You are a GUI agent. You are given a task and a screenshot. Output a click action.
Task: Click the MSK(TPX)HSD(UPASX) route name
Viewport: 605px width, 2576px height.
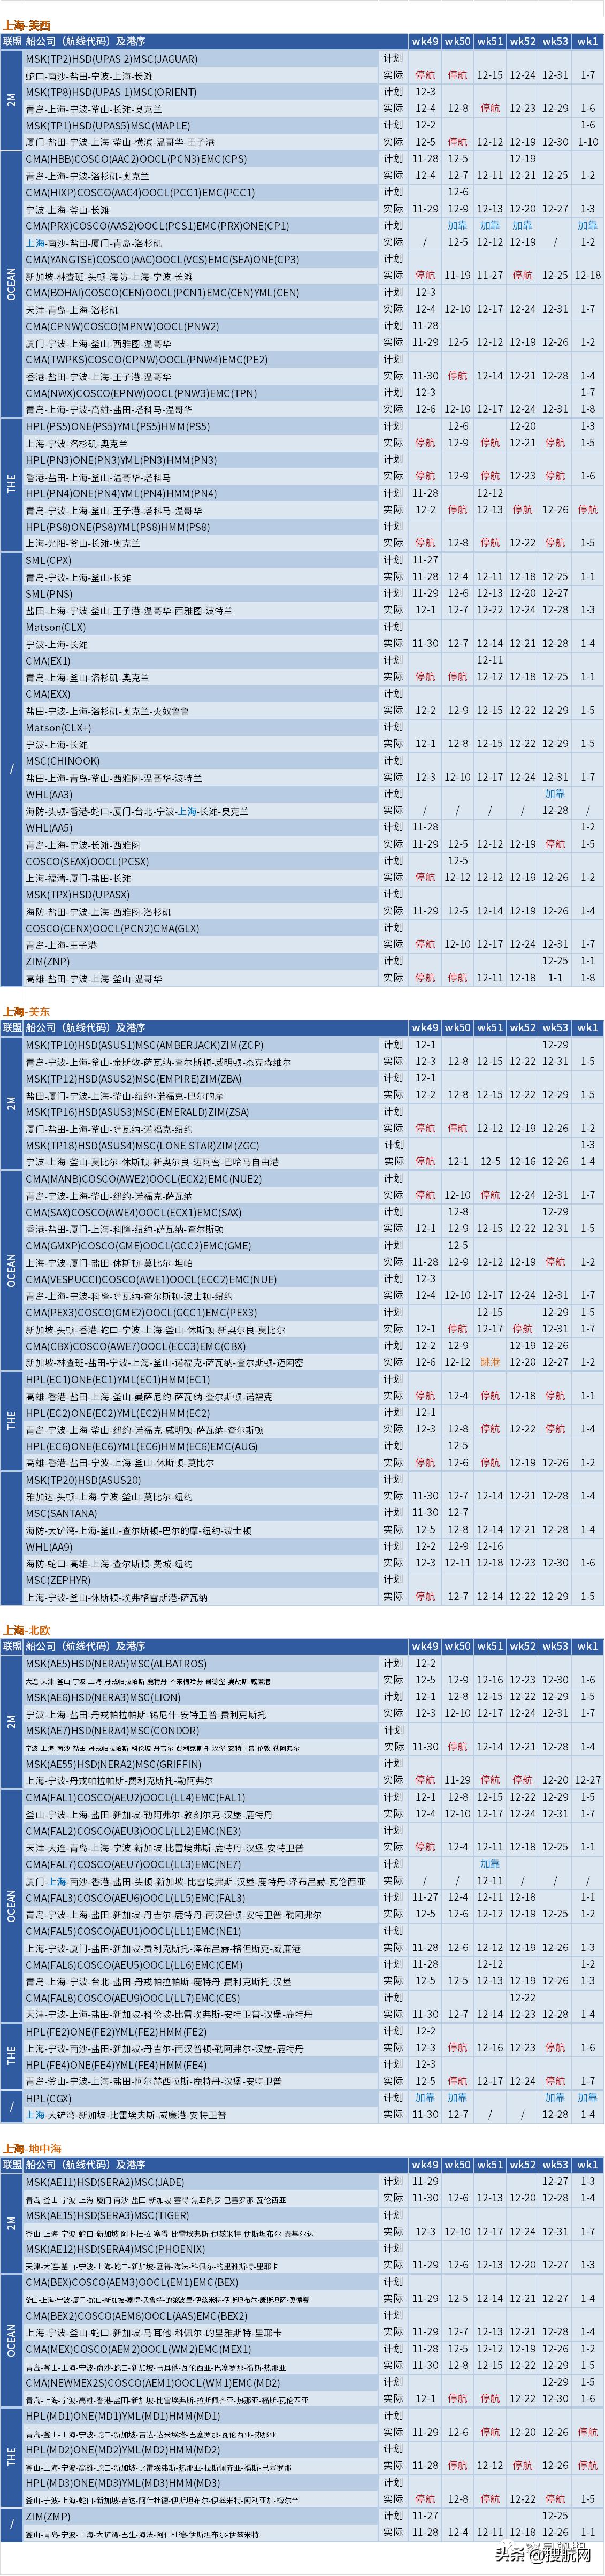point(78,894)
